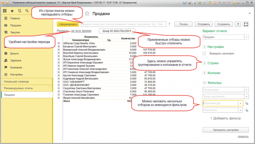Expand the Колонки section
Viewport: 255px width, 144px height.
(x=204, y=73)
